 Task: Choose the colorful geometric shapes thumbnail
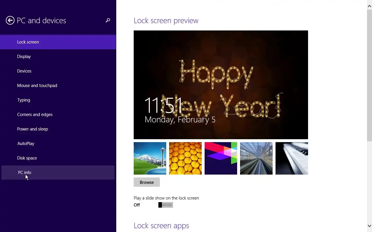pos(221,158)
